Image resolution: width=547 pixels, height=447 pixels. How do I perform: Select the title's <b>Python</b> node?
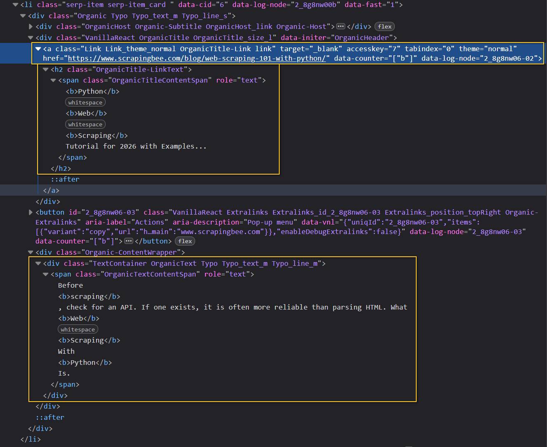(92, 91)
